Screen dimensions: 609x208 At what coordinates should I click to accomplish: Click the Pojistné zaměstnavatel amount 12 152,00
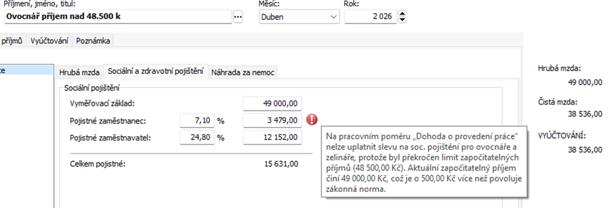[x=273, y=137]
